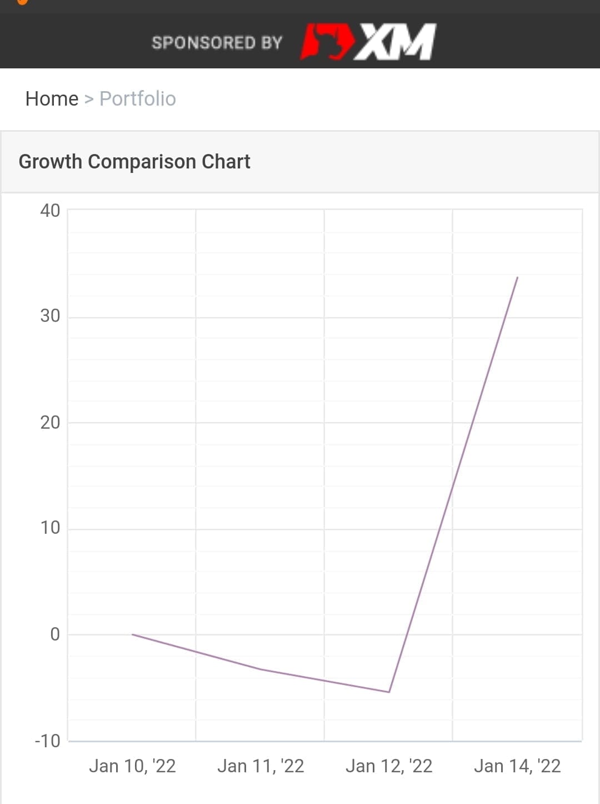
Task: Click the orange site logo at top-left corner
Action: 22,2
